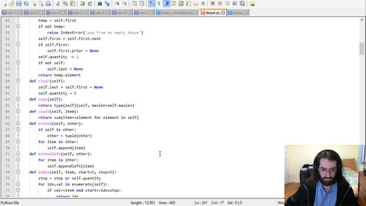Place cursor on 'return temp.element' line
366x206 pixels.
click(59, 75)
